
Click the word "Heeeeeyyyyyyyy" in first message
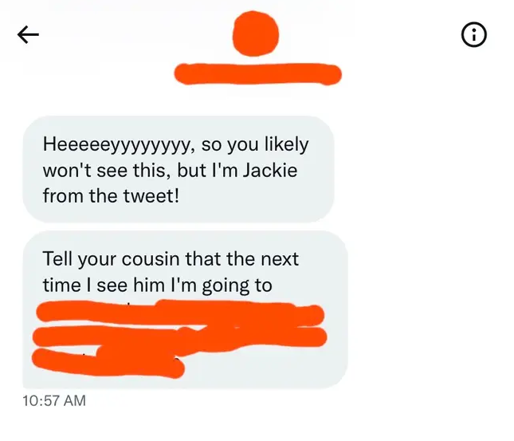(117, 145)
